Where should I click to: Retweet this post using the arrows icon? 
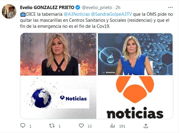52,126
